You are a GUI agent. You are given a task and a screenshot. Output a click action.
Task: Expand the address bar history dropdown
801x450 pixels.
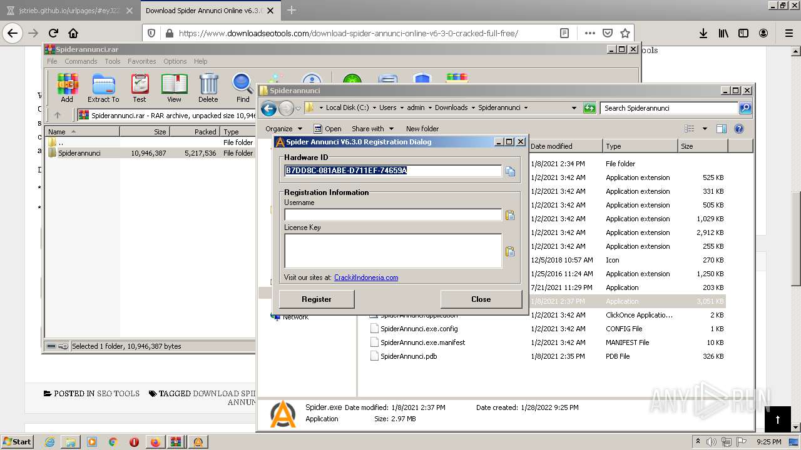point(574,108)
